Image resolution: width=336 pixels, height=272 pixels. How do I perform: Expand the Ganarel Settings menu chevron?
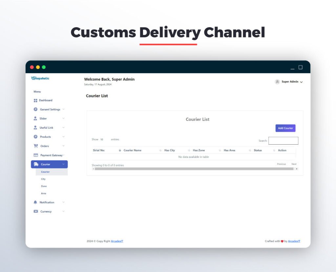(63, 109)
